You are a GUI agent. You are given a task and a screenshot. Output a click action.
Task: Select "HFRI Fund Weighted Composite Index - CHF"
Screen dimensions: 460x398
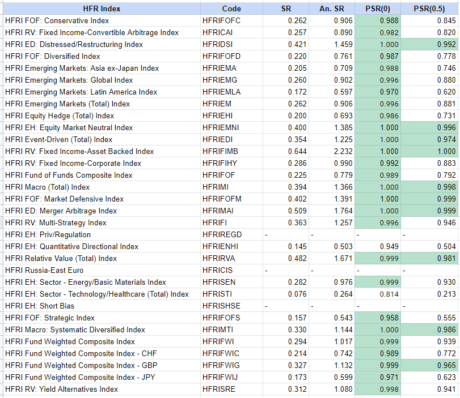pos(102,354)
